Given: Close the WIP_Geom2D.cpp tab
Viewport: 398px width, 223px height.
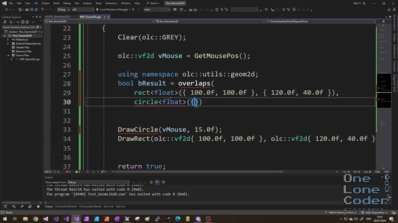Looking at the screenshot, I should click(x=108, y=17).
